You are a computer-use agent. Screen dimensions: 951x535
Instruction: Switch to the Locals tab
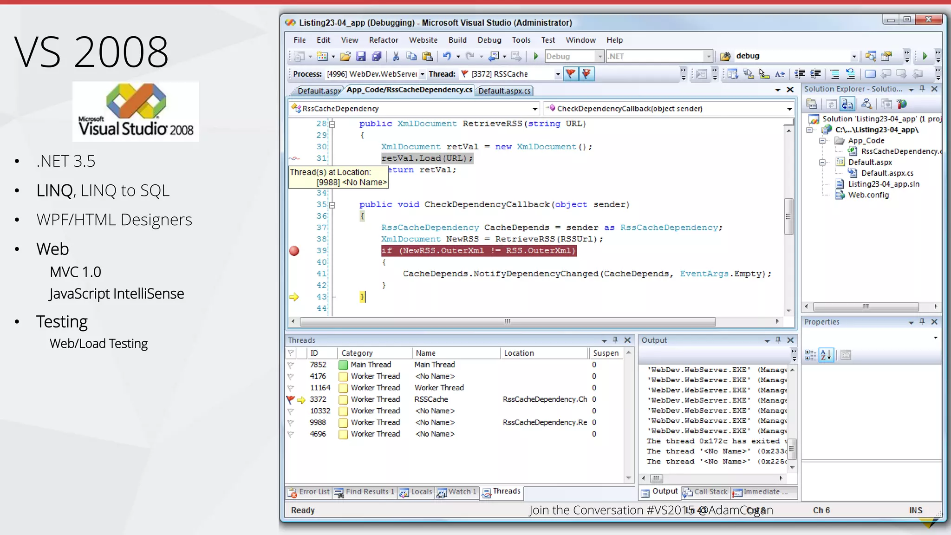click(x=416, y=492)
